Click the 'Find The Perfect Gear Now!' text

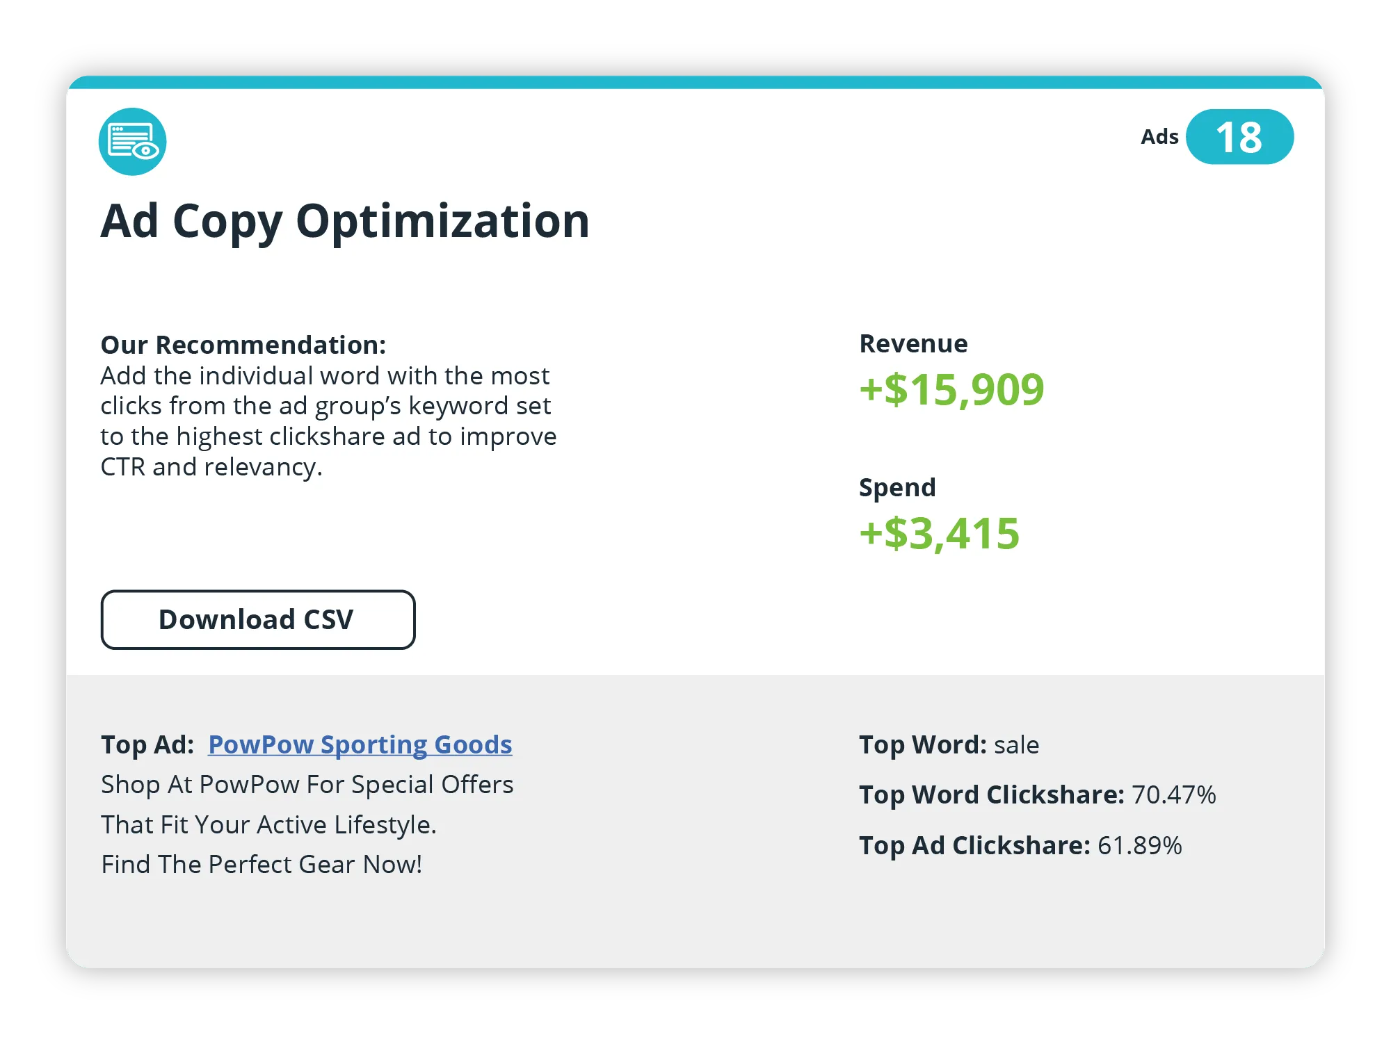[x=262, y=865]
